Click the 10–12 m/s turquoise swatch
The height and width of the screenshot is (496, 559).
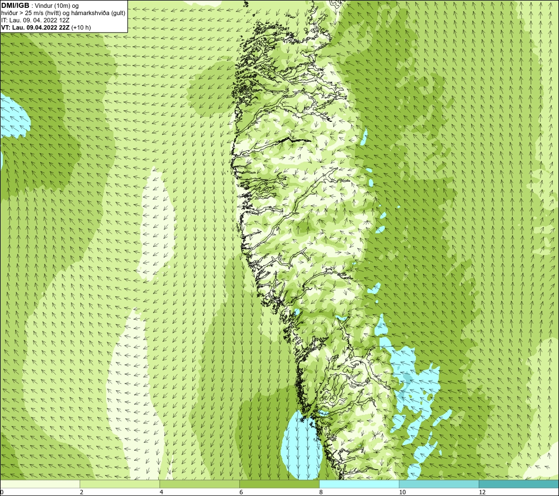click(439, 484)
